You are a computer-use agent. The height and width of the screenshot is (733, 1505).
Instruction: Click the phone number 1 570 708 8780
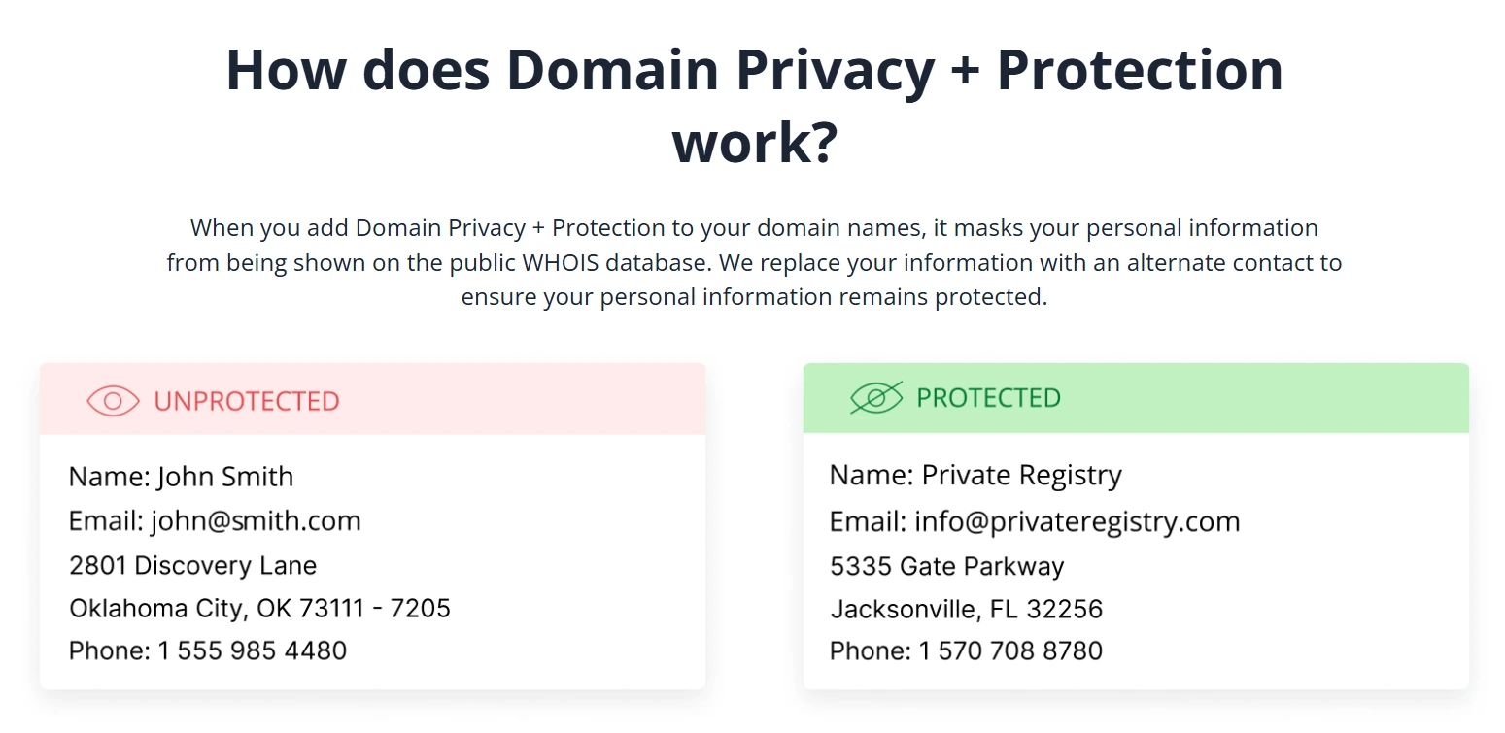pyautogui.click(x=1010, y=650)
